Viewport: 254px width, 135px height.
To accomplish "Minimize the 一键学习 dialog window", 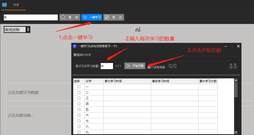I will click(225, 46).
